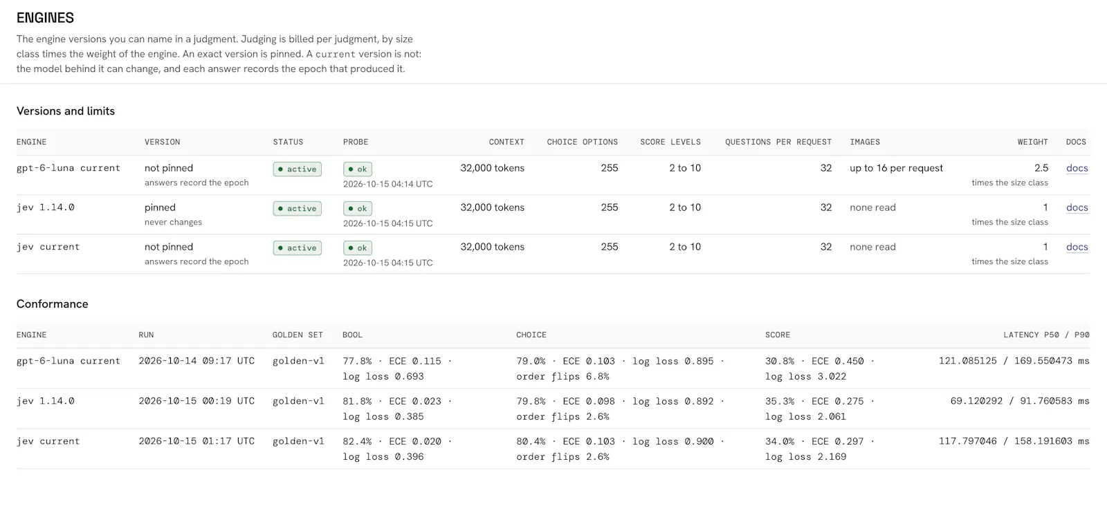Click the Versions and limits heading
Viewport: 1107px width, 513px height.
(x=66, y=111)
